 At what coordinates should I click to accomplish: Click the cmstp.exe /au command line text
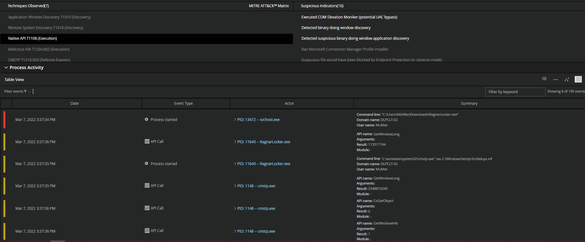pyautogui.click(x=424, y=159)
